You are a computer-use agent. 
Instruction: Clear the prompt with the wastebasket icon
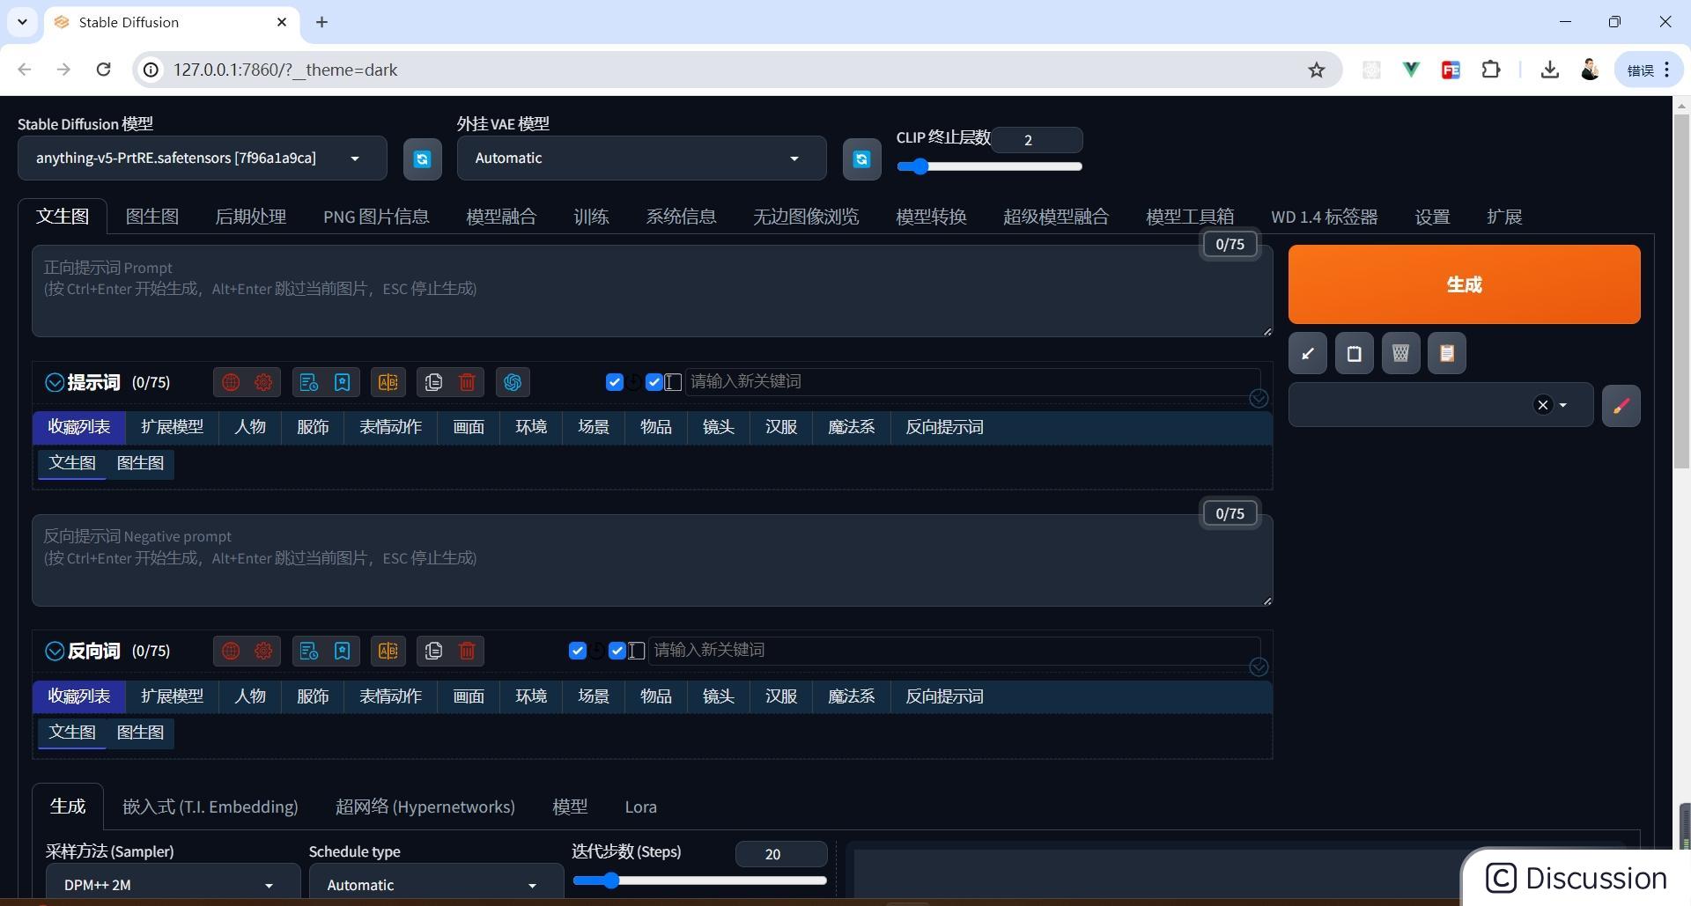pos(1400,353)
